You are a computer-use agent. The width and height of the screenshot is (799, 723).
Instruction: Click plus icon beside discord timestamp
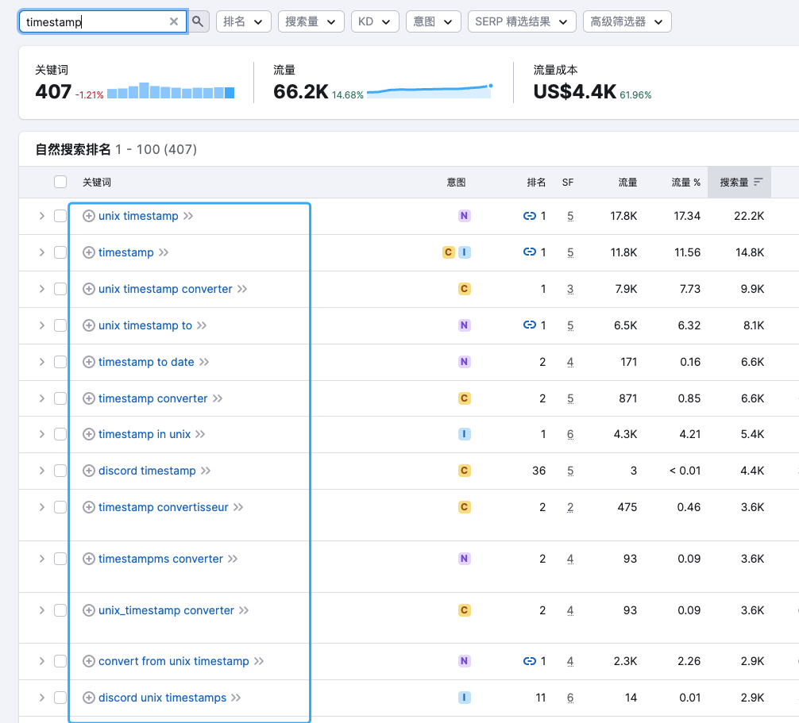pyautogui.click(x=89, y=471)
